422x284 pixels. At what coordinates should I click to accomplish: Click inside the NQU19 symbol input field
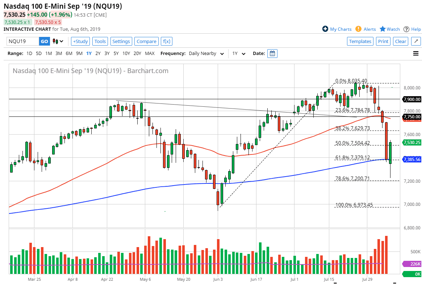point(22,41)
